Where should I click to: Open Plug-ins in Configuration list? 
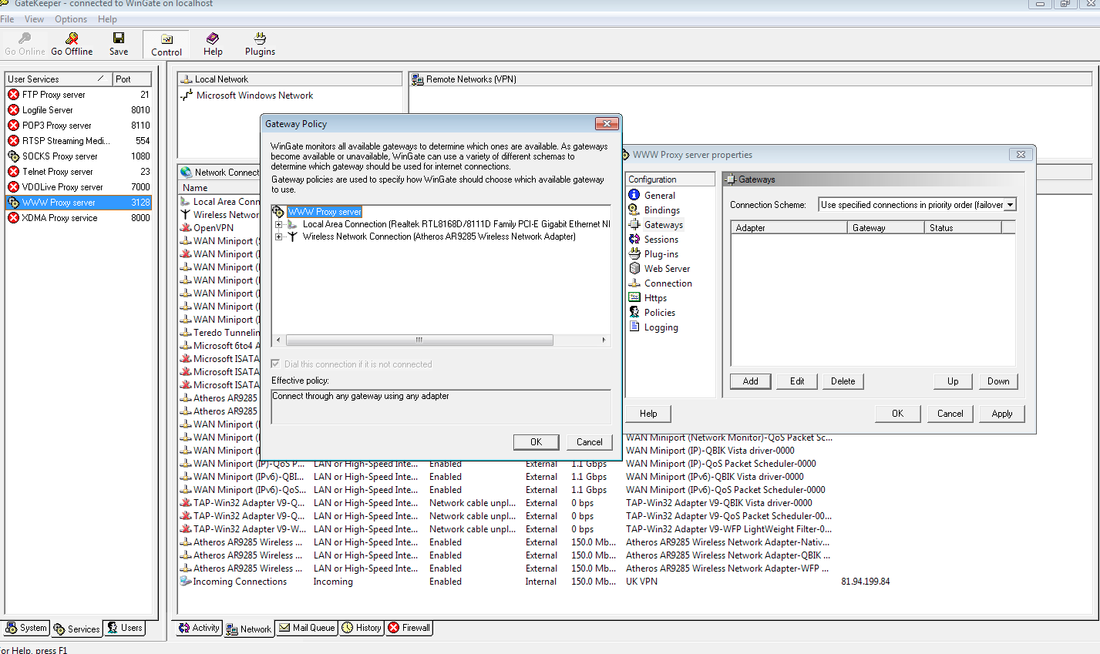661,254
